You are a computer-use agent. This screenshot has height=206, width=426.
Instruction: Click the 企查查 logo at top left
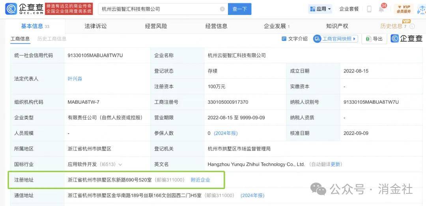tap(23, 9)
